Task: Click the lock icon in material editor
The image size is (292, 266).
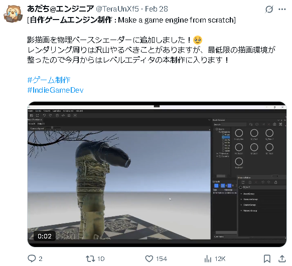Action: point(276,182)
